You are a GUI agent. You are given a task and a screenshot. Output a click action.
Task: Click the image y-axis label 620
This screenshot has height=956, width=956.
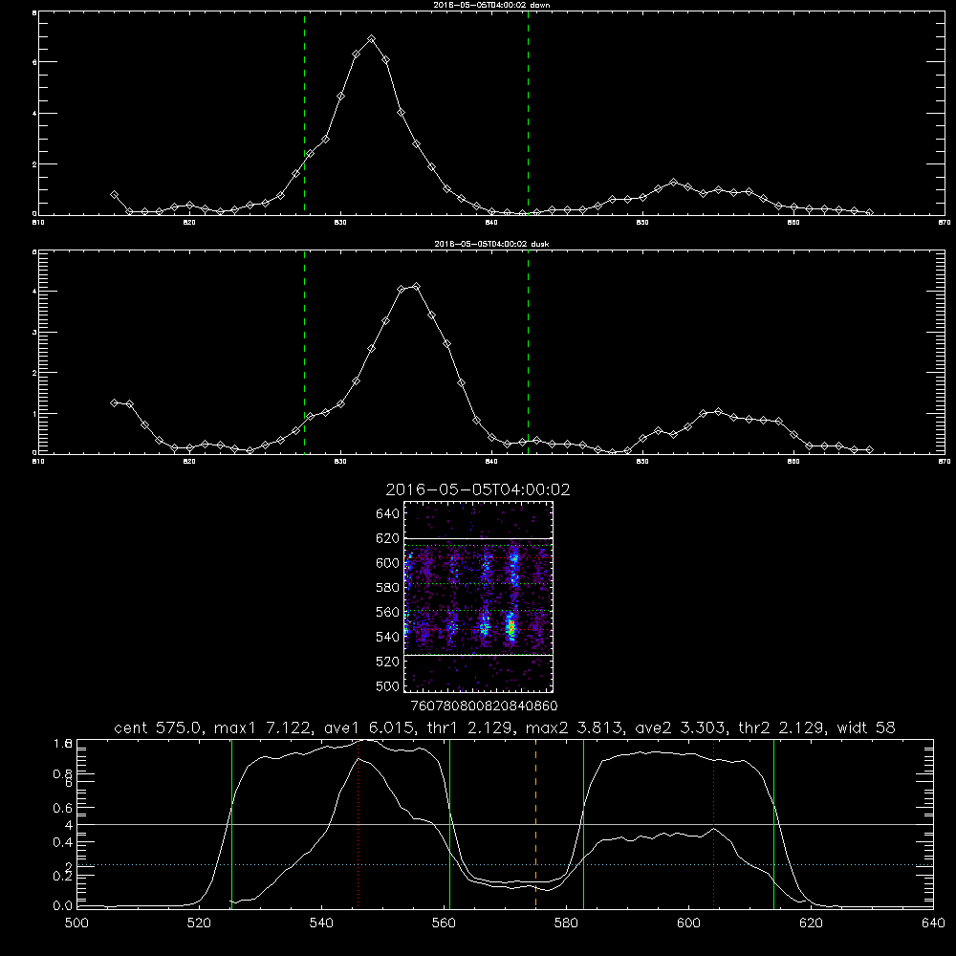pyautogui.click(x=388, y=538)
